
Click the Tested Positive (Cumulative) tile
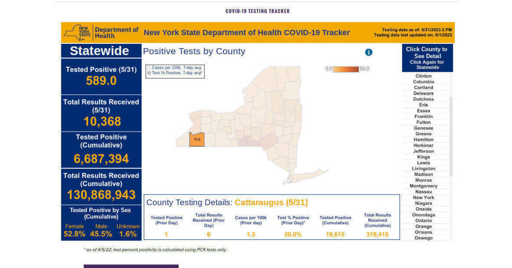(101, 149)
